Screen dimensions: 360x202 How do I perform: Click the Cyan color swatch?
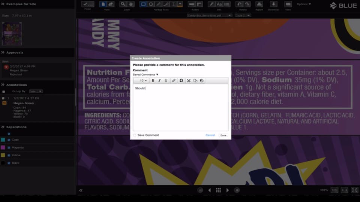(3, 140)
